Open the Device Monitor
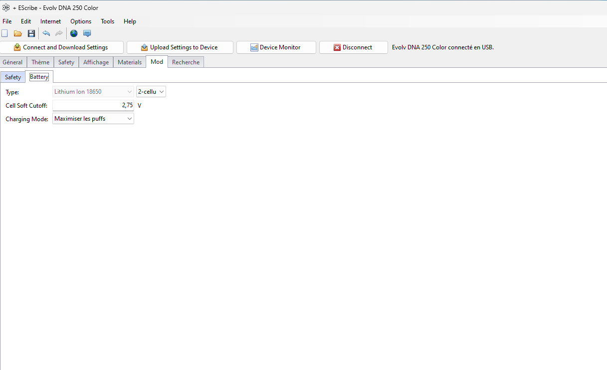The width and height of the screenshot is (607, 370). click(x=276, y=47)
